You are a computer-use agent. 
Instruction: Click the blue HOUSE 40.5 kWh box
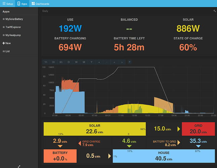click(x=164, y=156)
